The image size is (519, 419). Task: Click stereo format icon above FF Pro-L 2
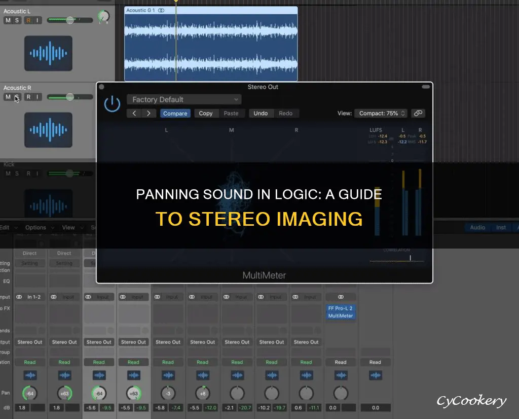[341, 297]
